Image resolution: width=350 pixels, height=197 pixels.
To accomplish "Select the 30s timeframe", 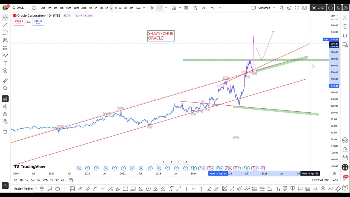I will click(x=43, y=8).
